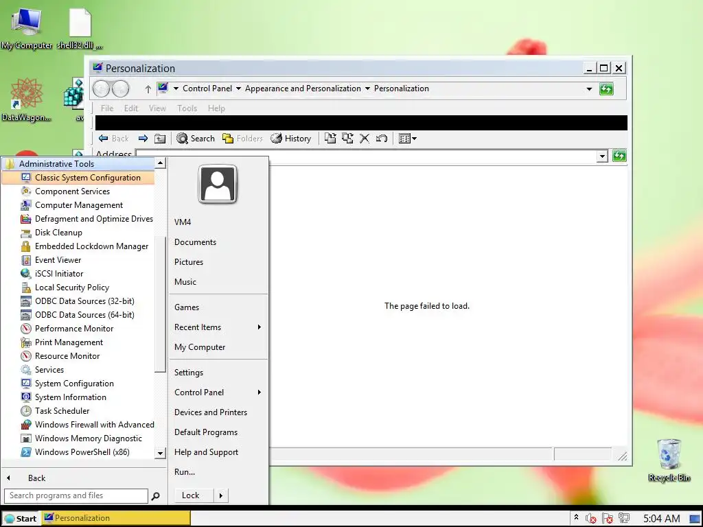The height and width of the screenshot is (527, 703).
Task: Focus the Search programs and files box
Action: tap(76, 495)
